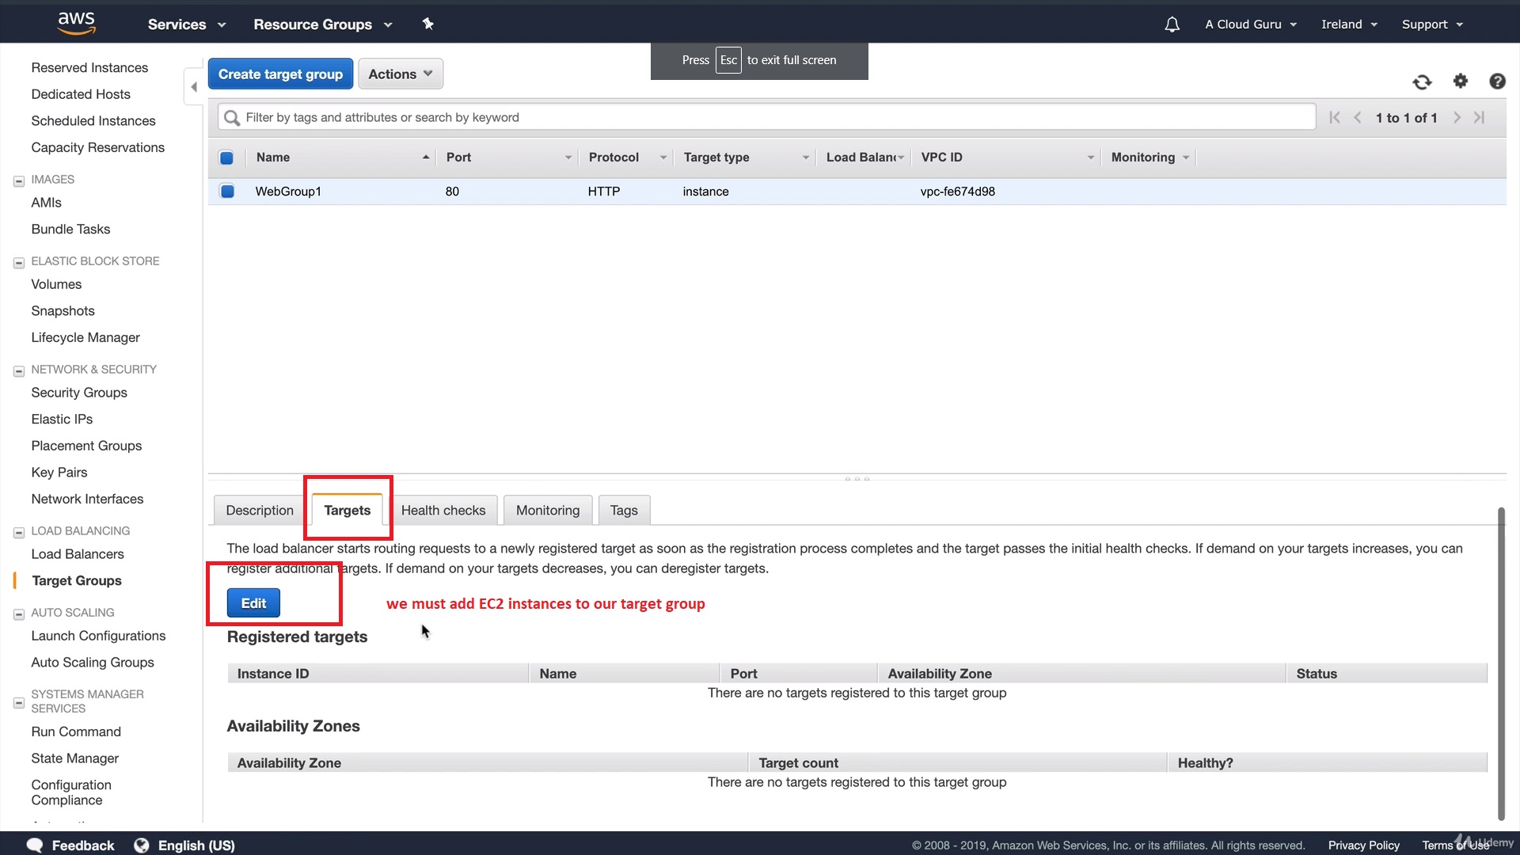
Task: Collapse the Load Balancing sidebar section
Action: point(19,532)
